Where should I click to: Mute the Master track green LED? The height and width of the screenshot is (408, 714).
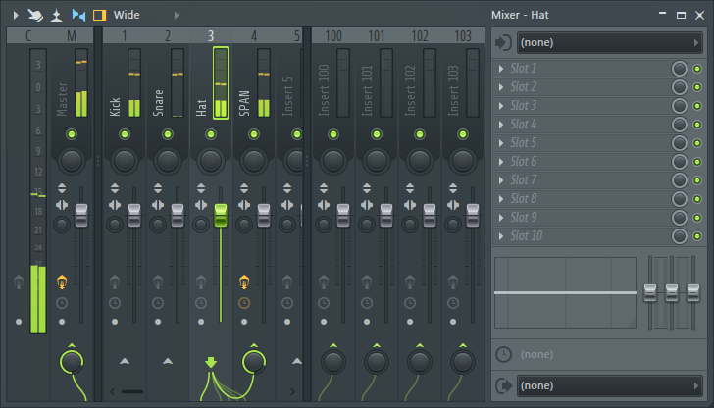[x=72, y=134]
